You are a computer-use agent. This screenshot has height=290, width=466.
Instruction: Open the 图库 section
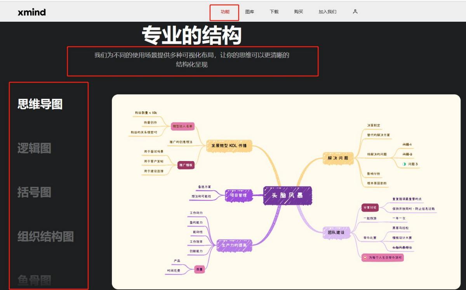(250, 12)
